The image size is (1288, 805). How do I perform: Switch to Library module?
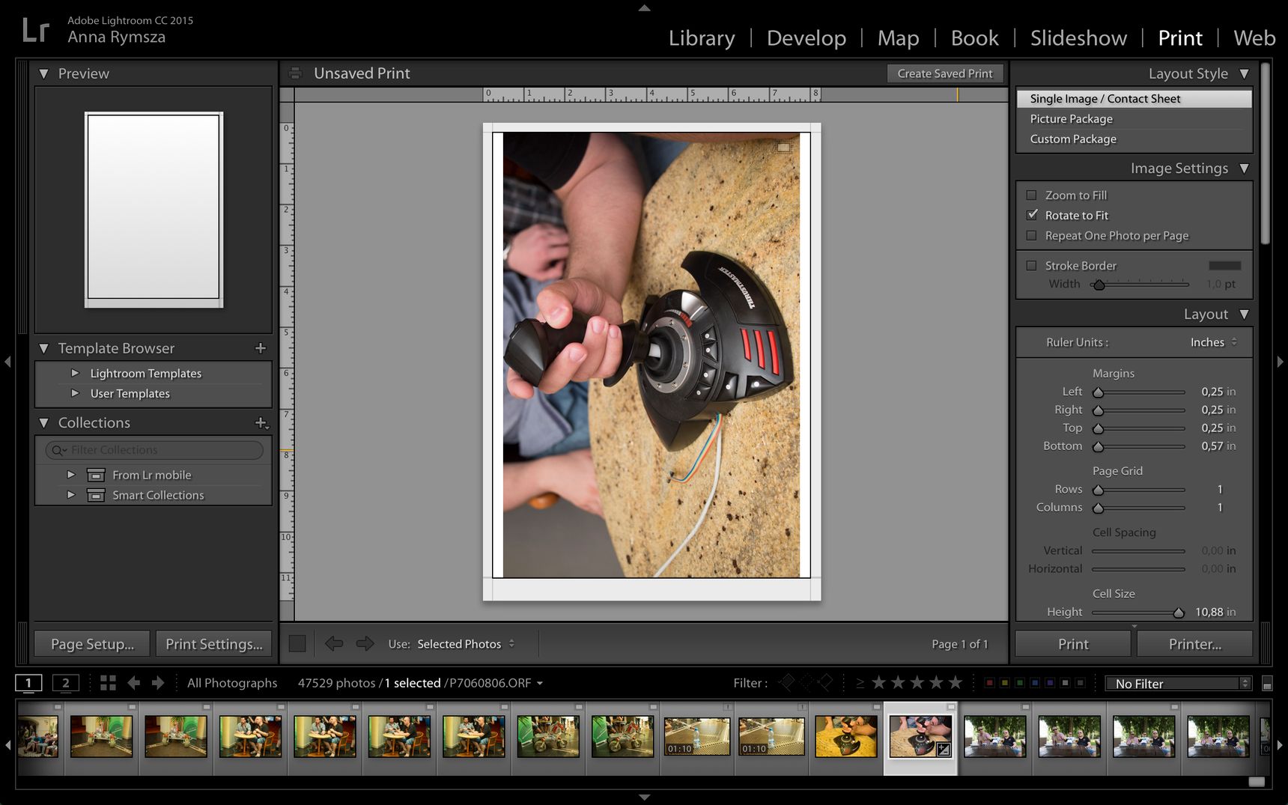(x=702, y=38)
